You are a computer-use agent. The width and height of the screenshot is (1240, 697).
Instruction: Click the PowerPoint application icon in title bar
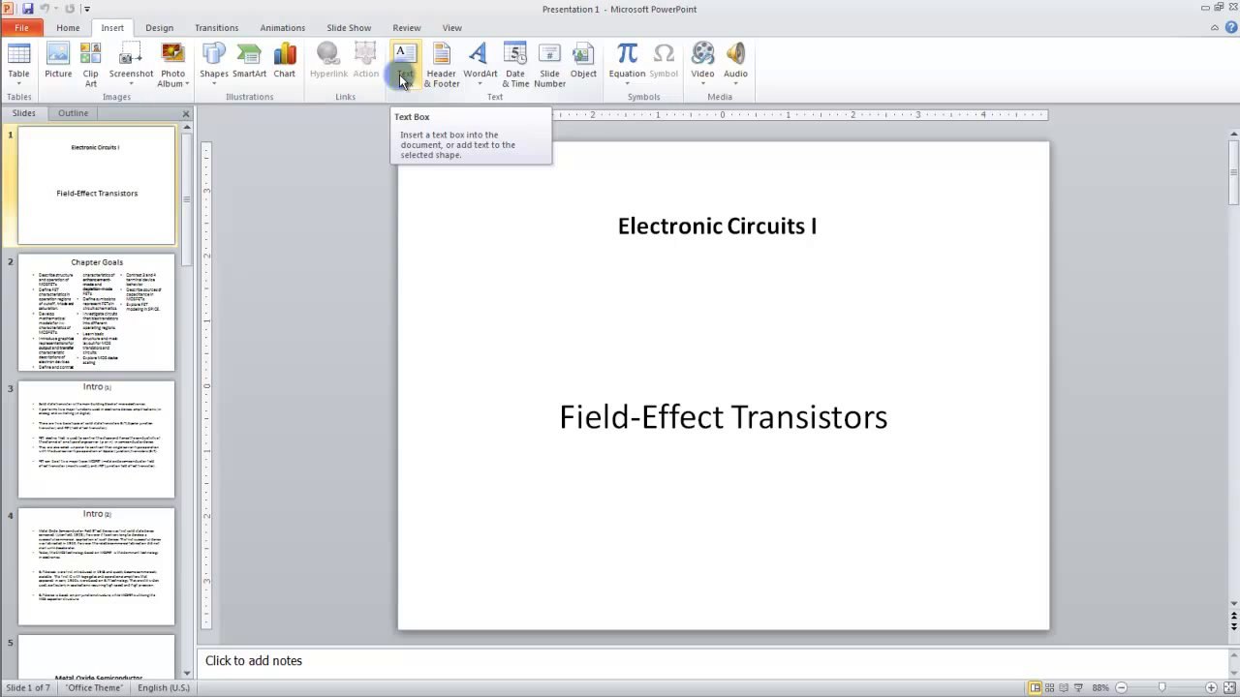tap(8, 9)
